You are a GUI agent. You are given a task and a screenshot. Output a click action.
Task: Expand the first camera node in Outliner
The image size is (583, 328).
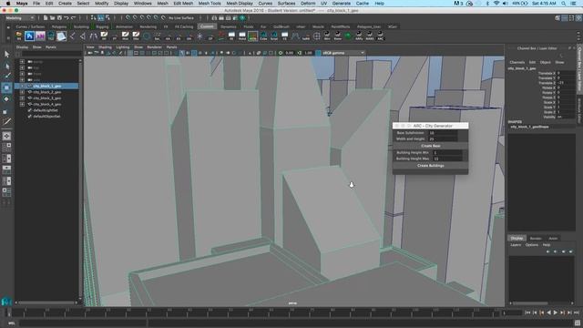point(22,62)
